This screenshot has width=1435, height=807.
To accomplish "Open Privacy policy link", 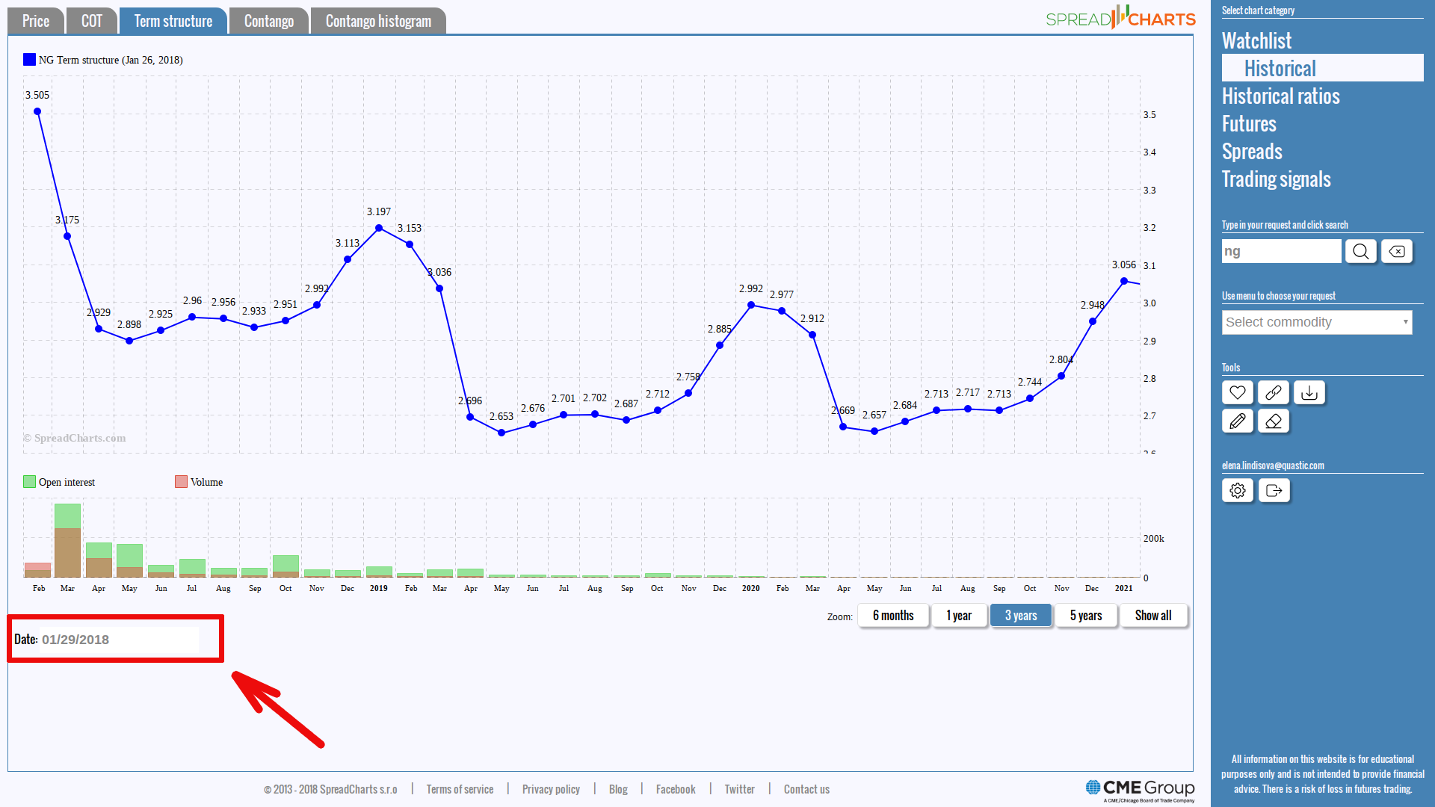I will [551, 789].
